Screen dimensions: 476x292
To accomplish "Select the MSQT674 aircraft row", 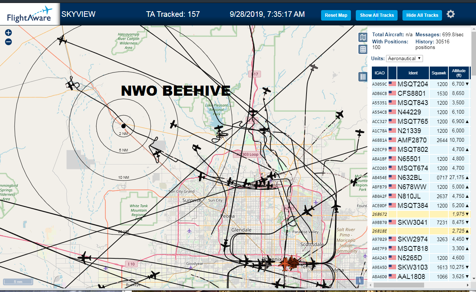I will coord(421,168).
